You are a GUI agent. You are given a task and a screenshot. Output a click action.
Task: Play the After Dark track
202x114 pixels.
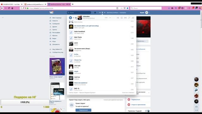tap(102, 67)
